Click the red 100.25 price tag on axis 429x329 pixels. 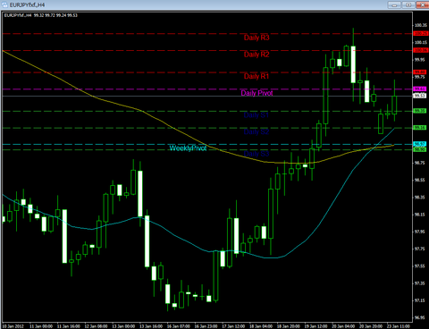point(420,33)
